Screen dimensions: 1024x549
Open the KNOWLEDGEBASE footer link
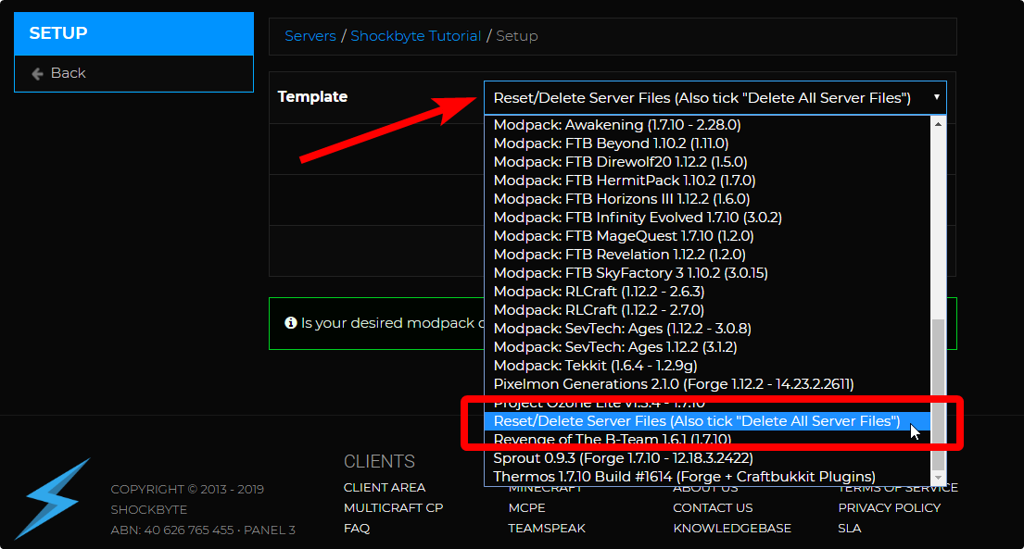(732, 528)
